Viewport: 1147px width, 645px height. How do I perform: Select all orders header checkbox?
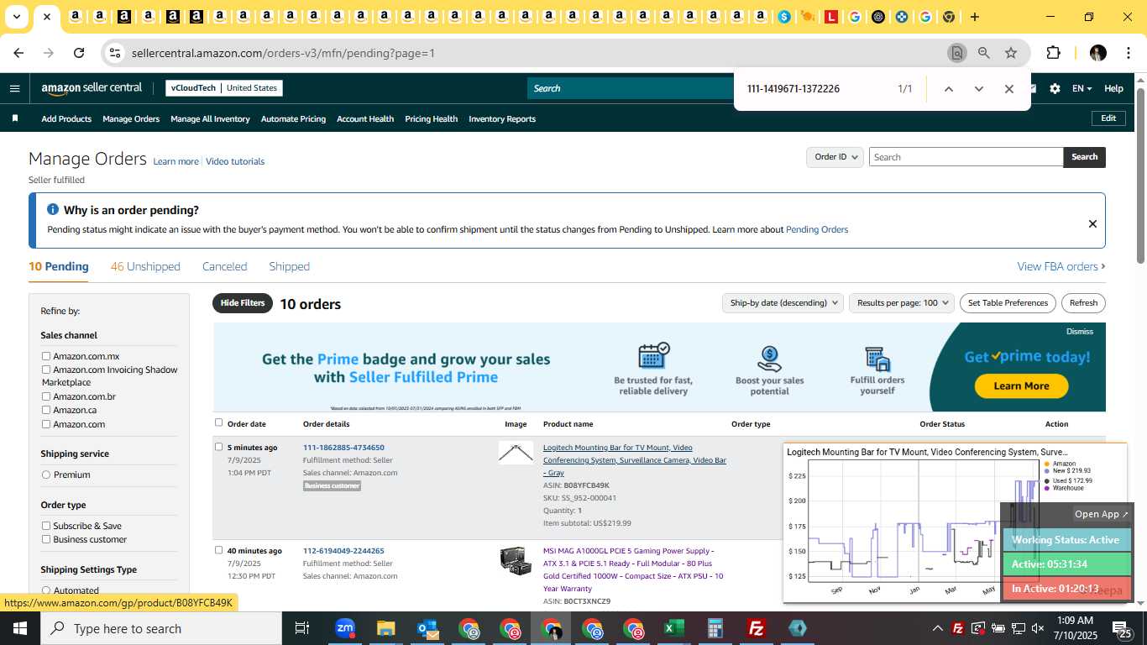click(x=219, y=422)
